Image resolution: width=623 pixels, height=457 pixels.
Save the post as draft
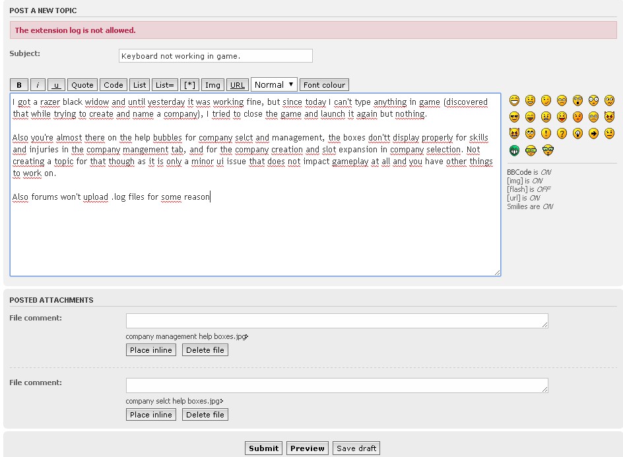(x=356, y=448)
